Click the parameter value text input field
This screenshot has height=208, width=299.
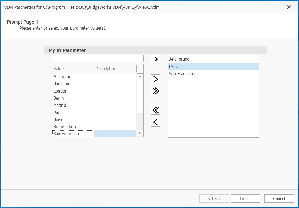click(98, 59)
